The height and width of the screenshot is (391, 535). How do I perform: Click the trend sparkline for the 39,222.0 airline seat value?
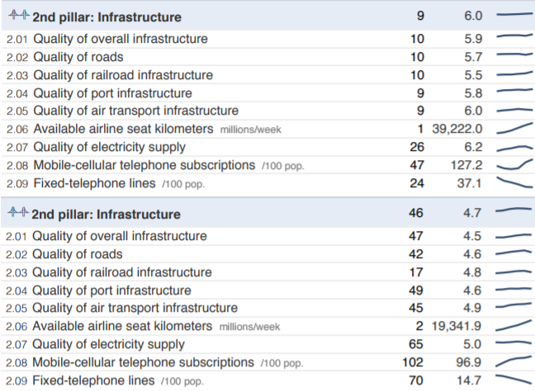coord(514,129)
